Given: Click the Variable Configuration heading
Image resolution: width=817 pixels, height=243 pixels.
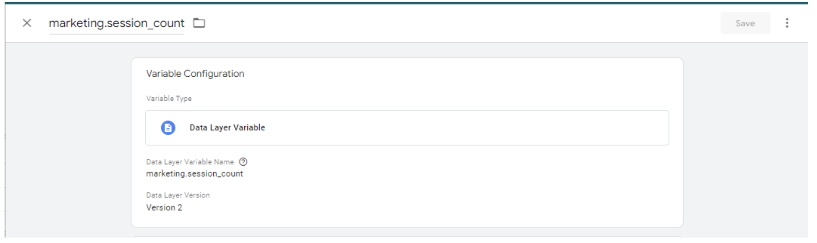Looking at the screenshot, I should [195, 74].
